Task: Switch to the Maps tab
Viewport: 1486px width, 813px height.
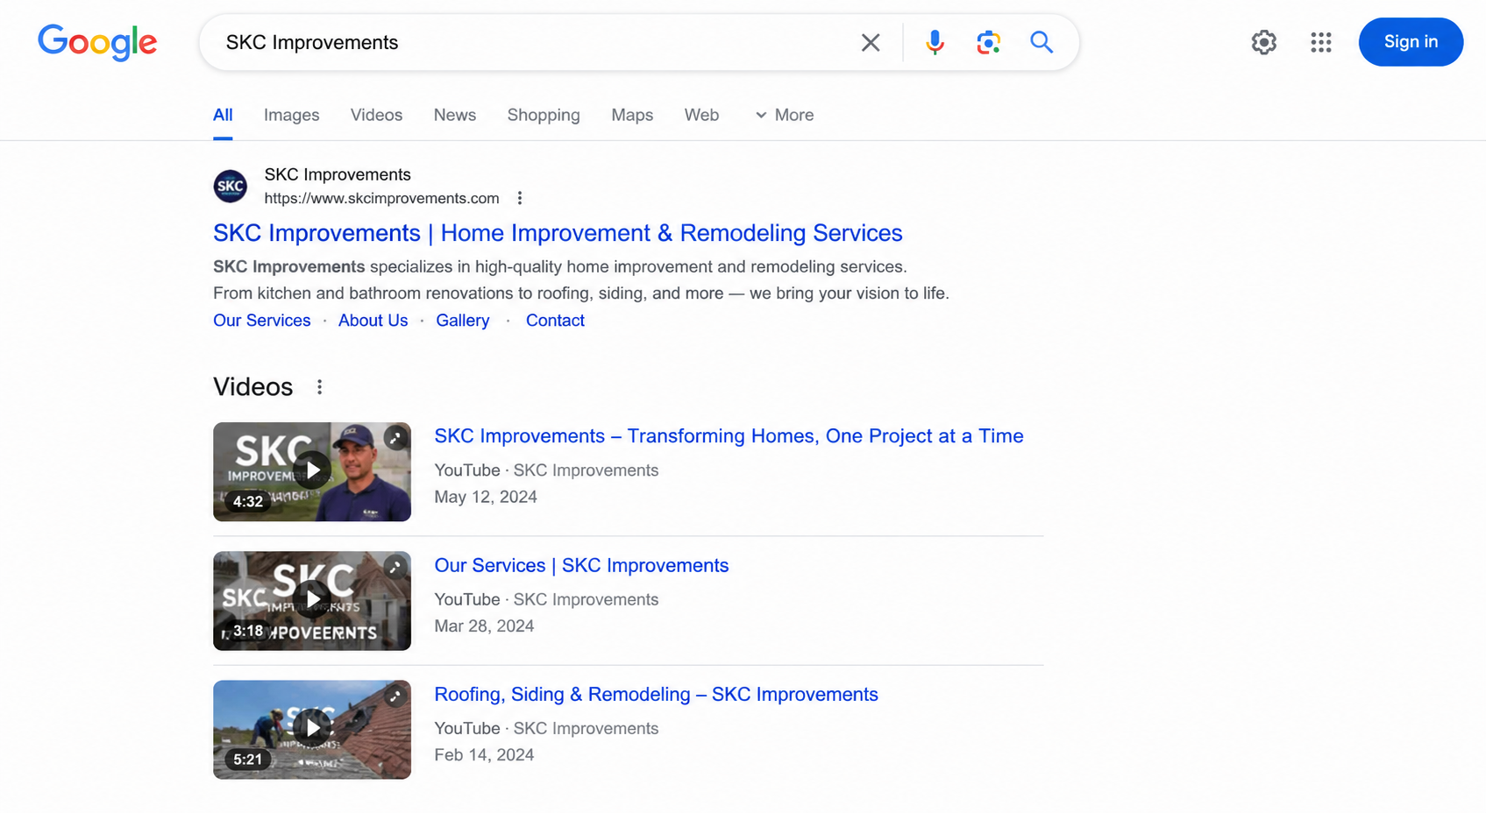Action: (632, 115)
